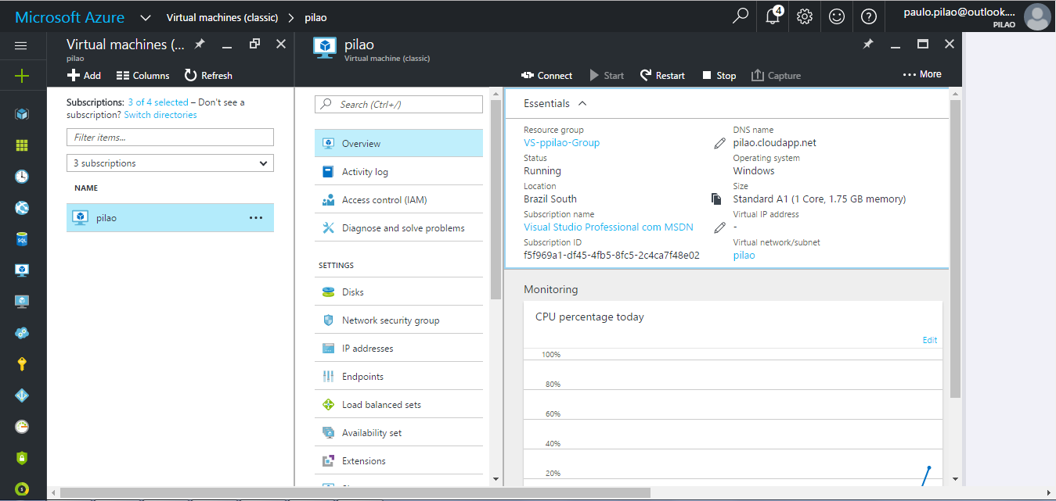This screenshot has height=501, width=1056.
Task: Open the green grid All resources icon
Action: (22, 145)
